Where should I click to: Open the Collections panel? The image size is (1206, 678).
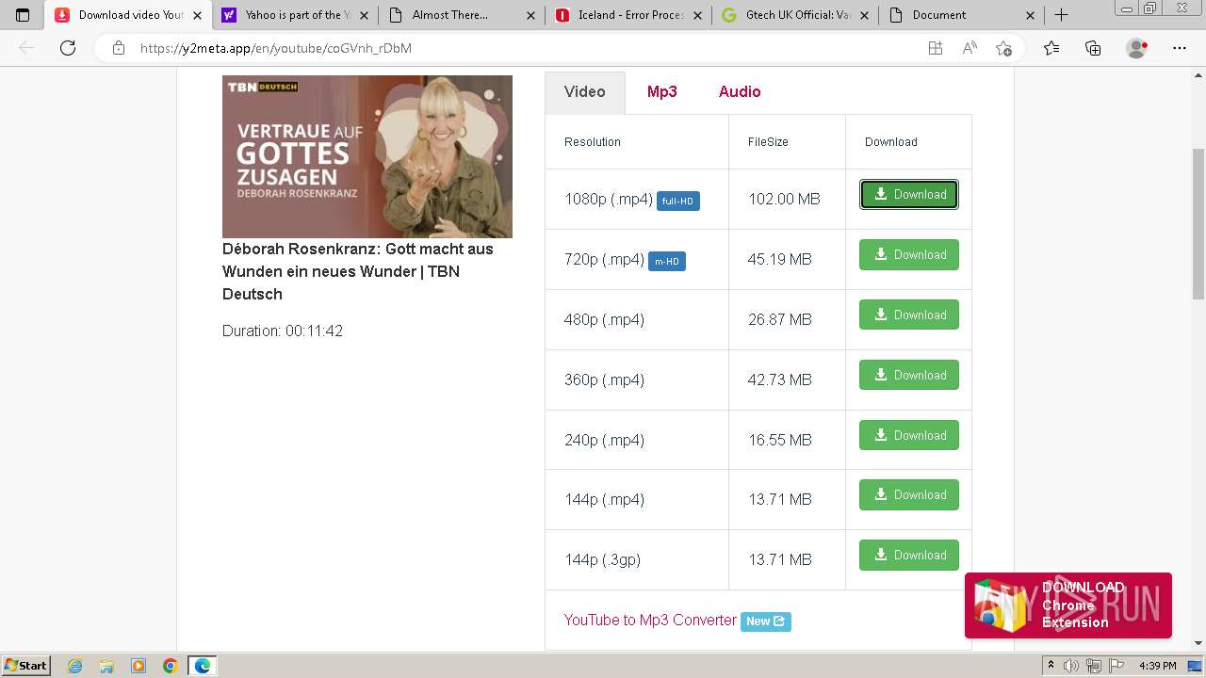coord(1093,48)
